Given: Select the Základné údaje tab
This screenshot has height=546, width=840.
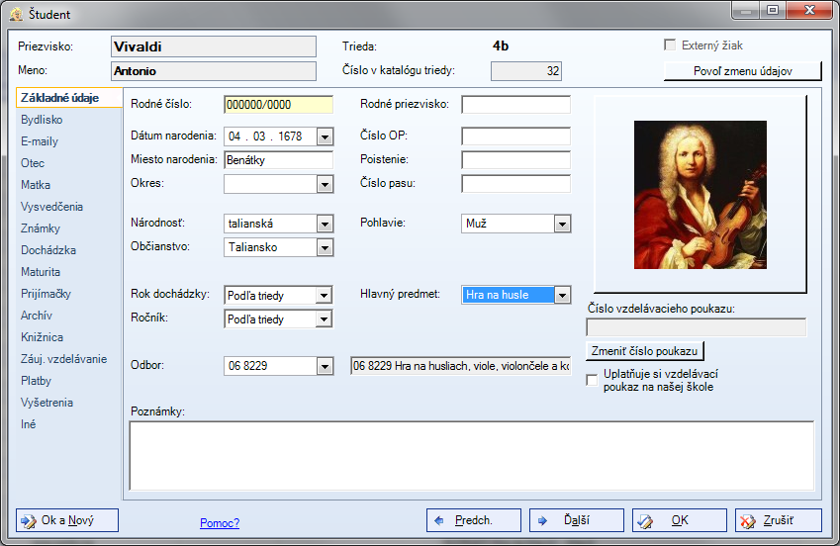Looking at the screenshot, I should point(69,98).
